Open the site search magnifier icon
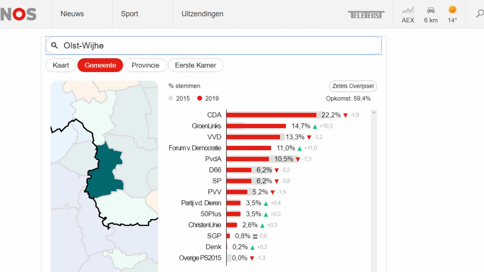 tap(480, 14)
